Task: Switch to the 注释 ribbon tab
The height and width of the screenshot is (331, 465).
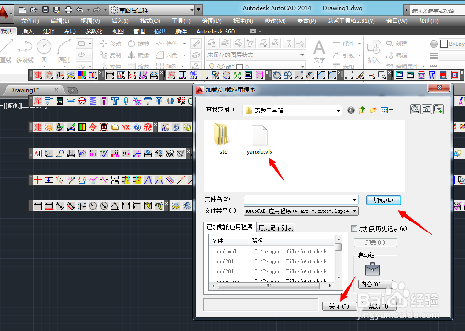Action: pos(49,32)
